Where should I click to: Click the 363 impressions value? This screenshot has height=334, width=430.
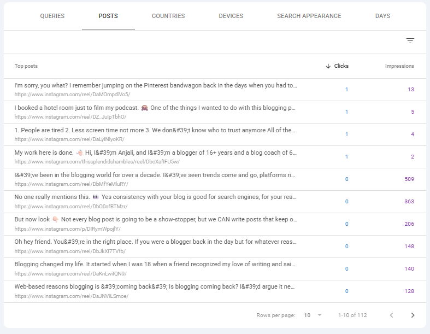(x=409, y=202)
